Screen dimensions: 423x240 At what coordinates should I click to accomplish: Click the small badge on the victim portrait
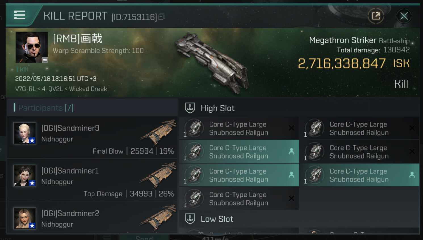45,60
